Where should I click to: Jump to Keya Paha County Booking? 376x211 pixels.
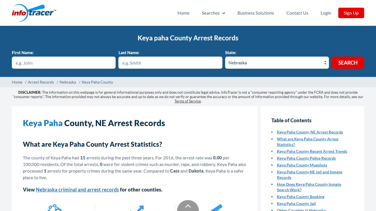coord(301,197)
